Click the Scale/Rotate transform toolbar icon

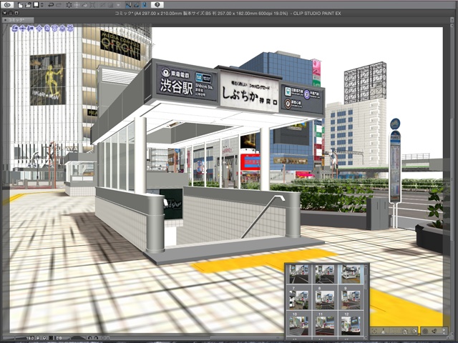(x=93, y=5)
